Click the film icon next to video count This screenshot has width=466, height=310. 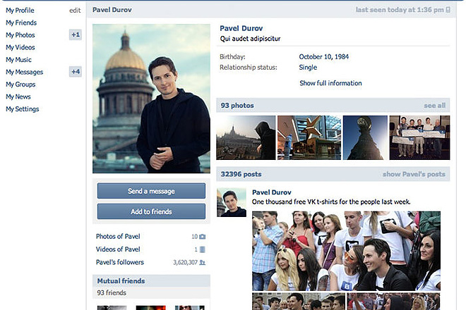click(x=203, y=249)
